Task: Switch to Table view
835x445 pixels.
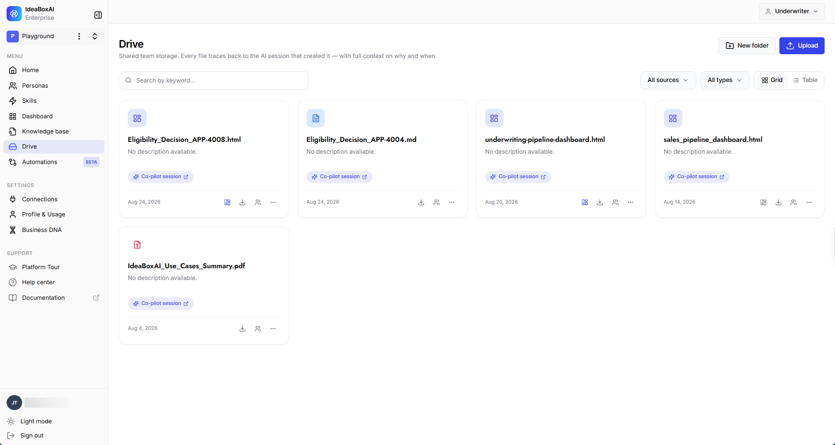Action: (805, 80)
